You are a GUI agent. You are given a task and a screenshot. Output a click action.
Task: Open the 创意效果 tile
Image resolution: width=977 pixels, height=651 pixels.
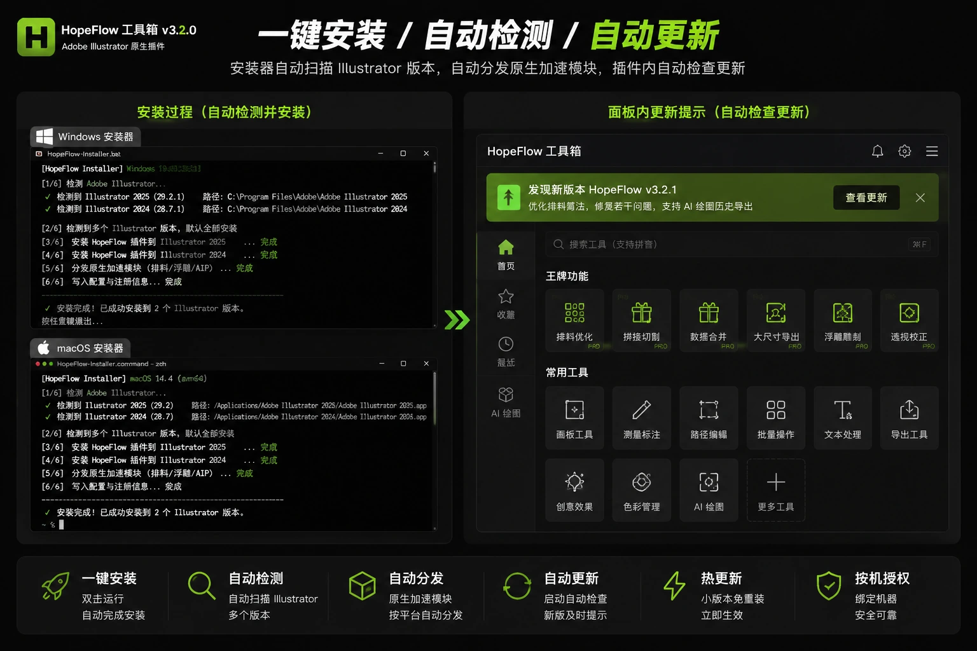(574, 490)
